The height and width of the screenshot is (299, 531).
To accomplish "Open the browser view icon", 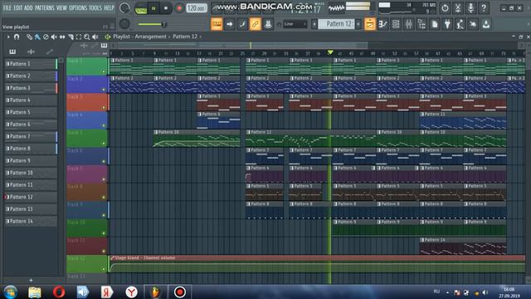I will coord(421,24).
